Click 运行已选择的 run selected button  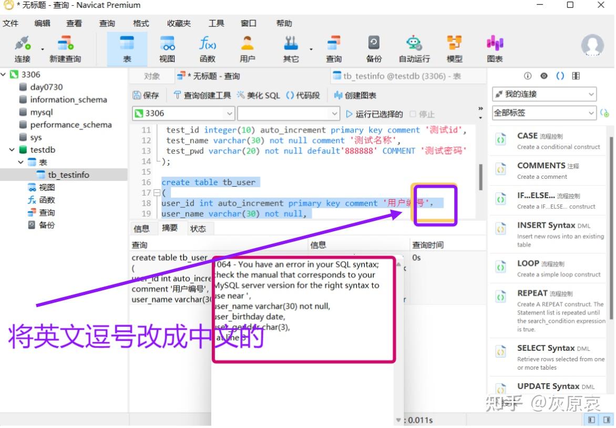(x=374, y=114)
